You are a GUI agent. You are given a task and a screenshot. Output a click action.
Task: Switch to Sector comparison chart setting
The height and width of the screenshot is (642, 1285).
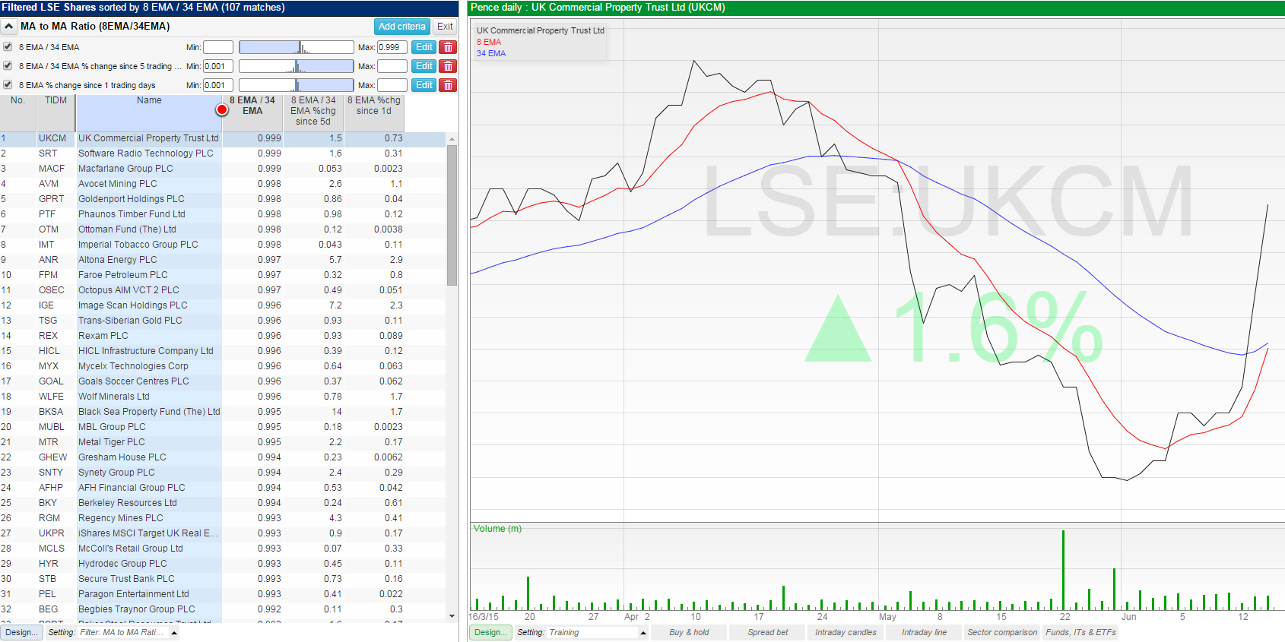[x=1002, y=632]
